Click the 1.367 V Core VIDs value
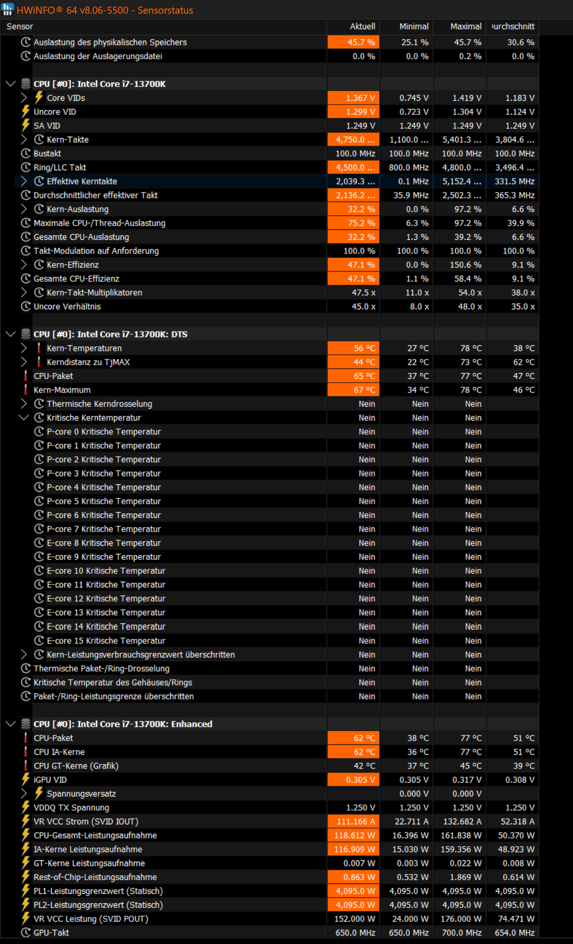 pyautogui.click(x=353, y=98)
